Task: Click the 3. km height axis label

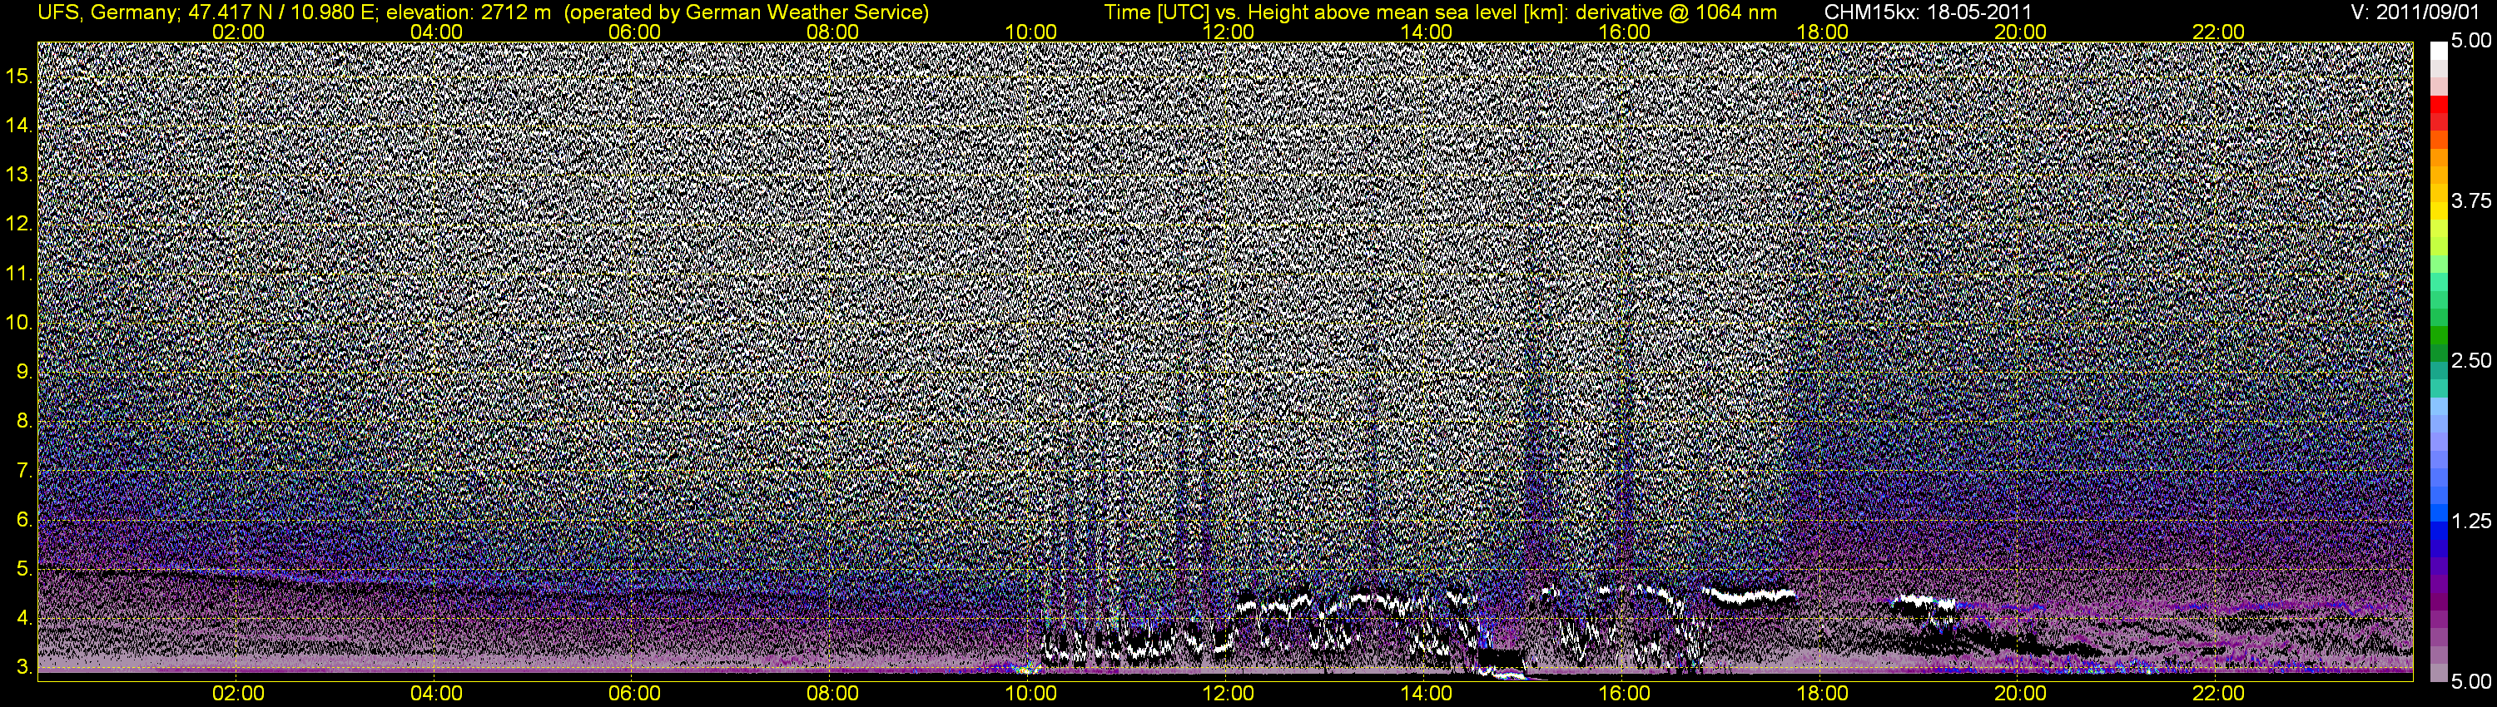Action: coord(24,667)
